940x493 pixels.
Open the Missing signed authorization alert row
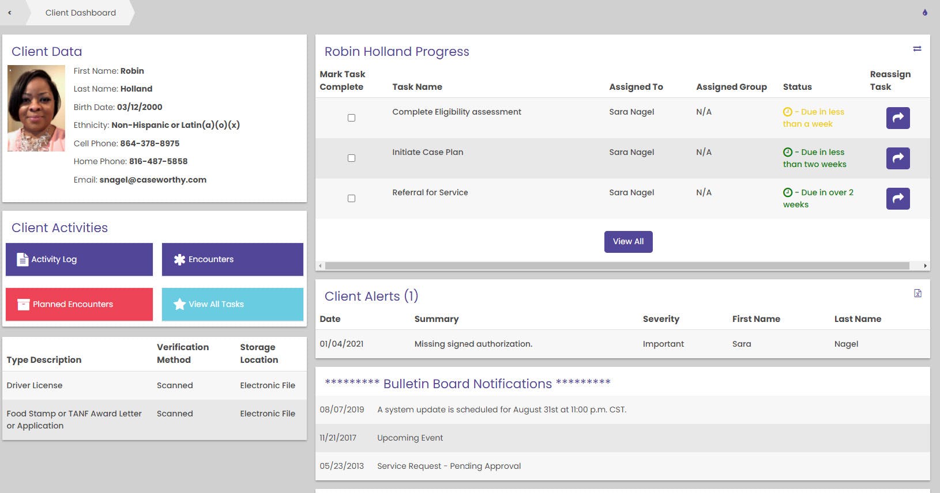pos(473,344)
